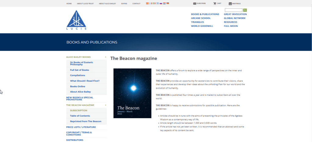
Task: Switch language via Italian flag
Action: pyautogui.click(x=154, y=3)
